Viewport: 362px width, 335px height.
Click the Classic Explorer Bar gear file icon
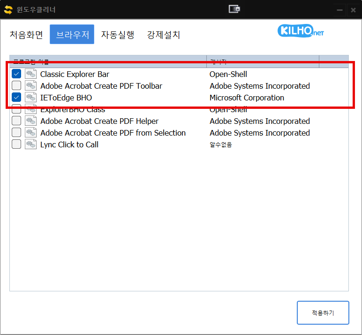click(x=30, y=74)
